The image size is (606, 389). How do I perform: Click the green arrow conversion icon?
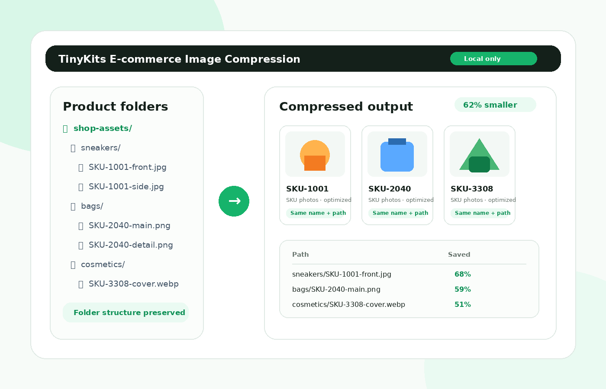coord(234,201)
